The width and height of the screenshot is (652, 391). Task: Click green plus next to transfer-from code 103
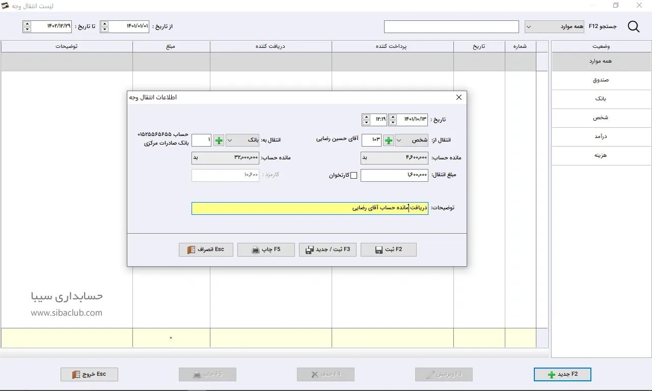pos(388,140)
